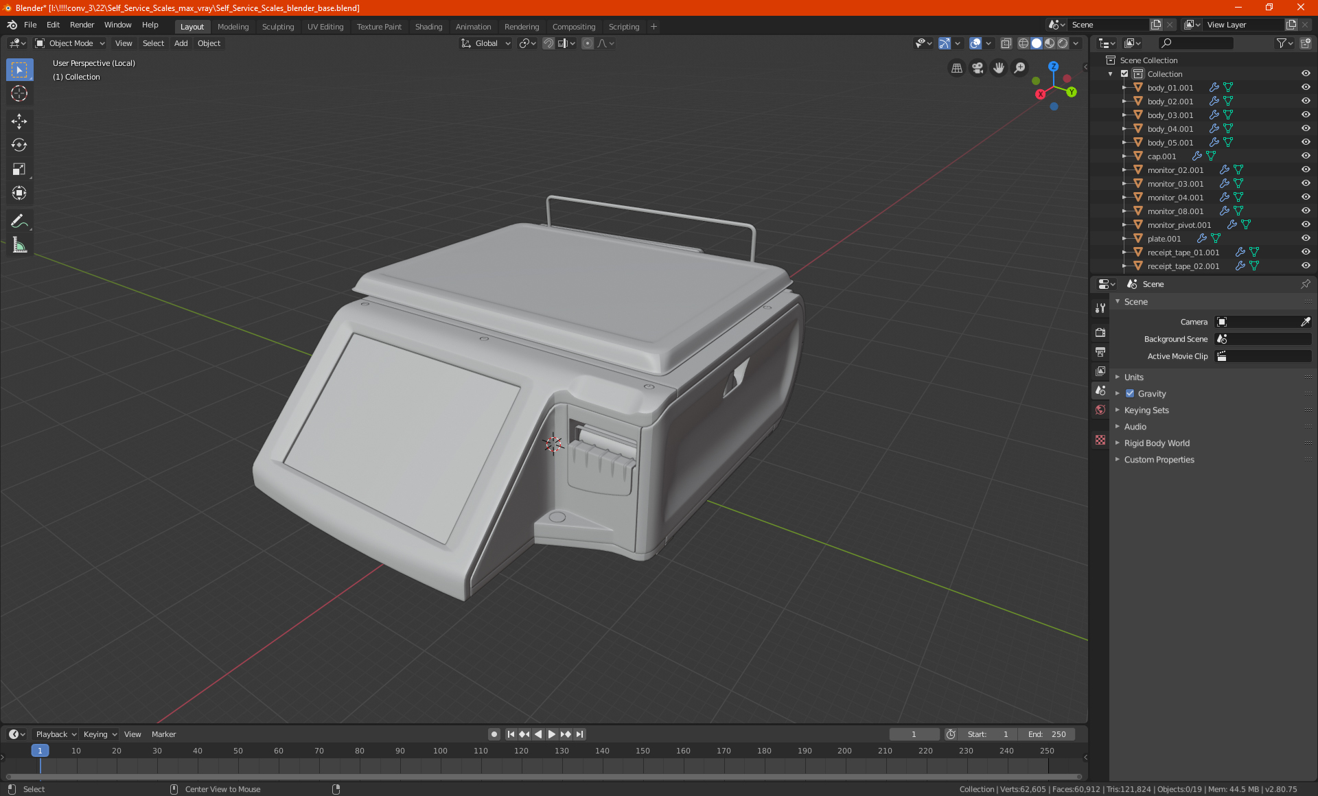Click the Marker menu in timeline

coord(163,734)
